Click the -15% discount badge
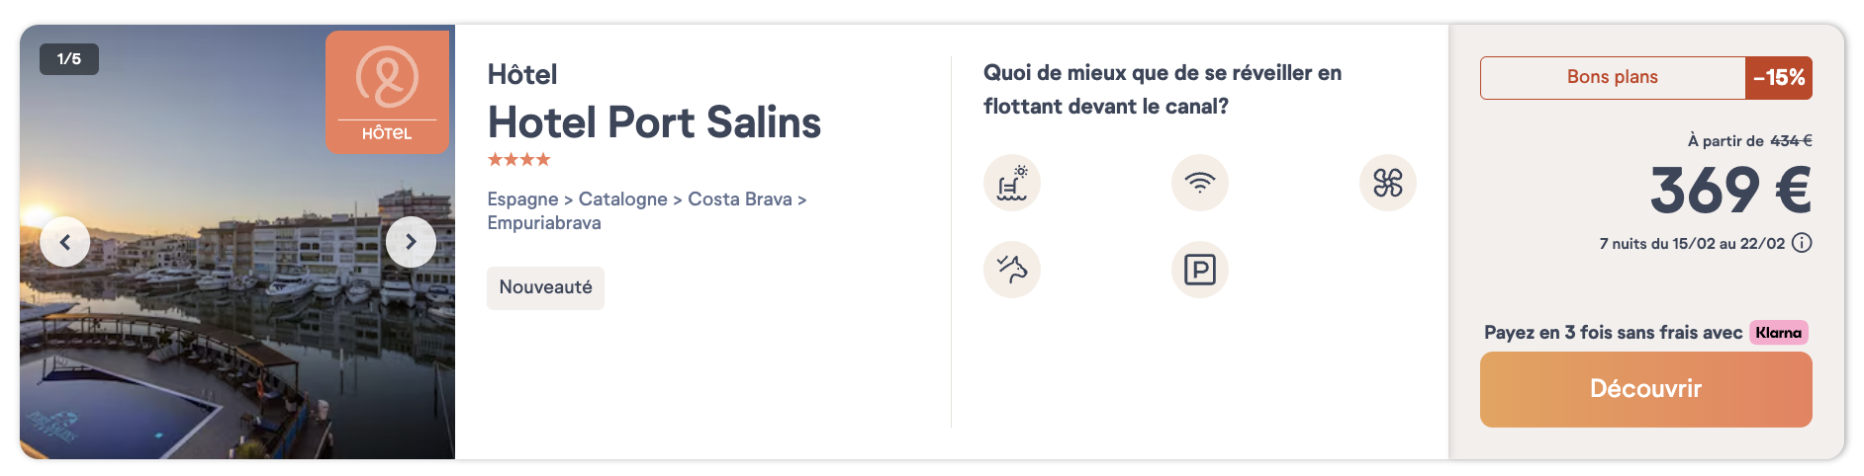1864x476 pixels. click(x=1778, y=77)
